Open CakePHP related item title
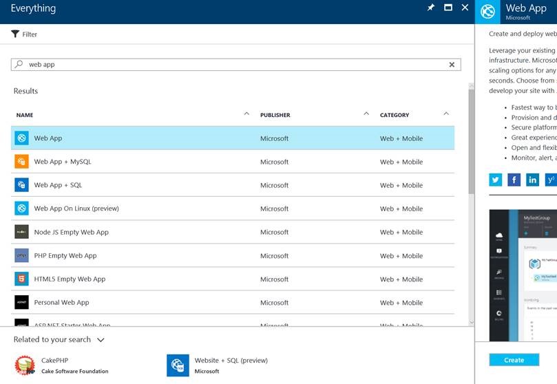557x384 pixels. (x=54, y=360)
